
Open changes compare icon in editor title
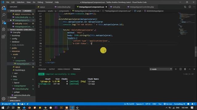pos(185,7)
